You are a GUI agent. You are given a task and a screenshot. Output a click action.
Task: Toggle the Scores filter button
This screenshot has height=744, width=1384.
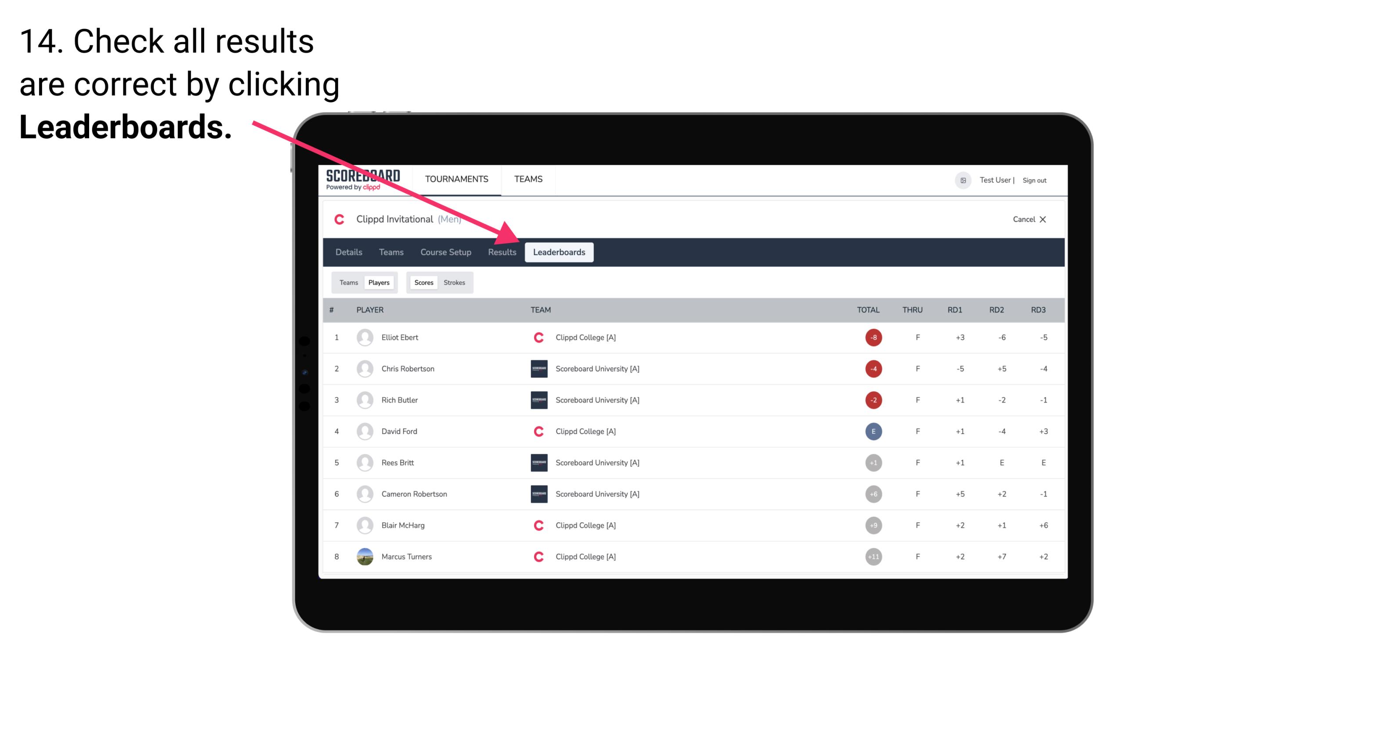pos(423,282)
